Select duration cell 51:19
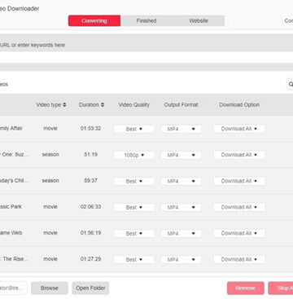The width and height of the screenshot is (293, 299). coord(90,154)
